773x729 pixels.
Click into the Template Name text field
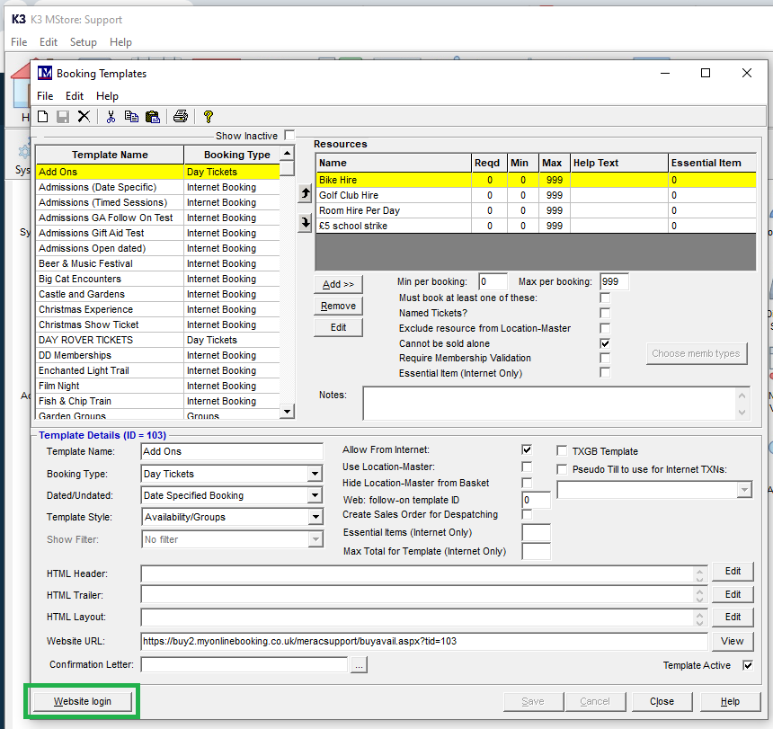(x=231, y=451)
